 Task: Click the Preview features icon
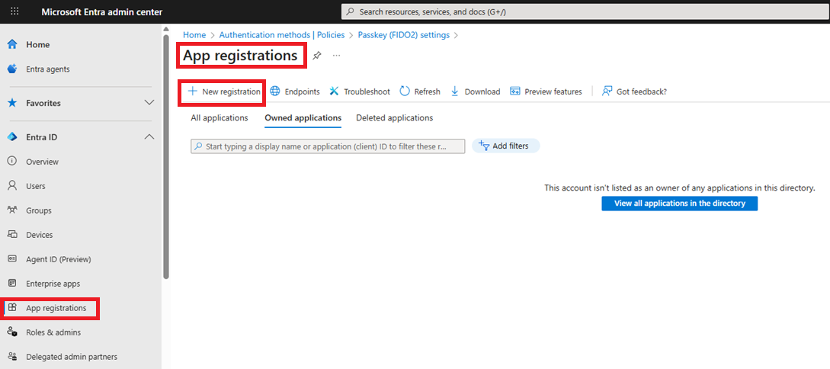pos(515,91)
